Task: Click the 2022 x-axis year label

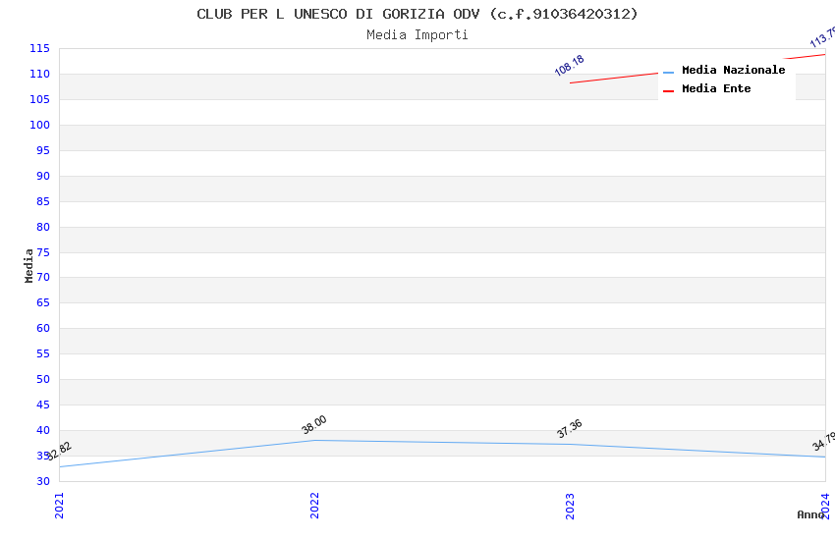Action: click(x=314, y=506)
